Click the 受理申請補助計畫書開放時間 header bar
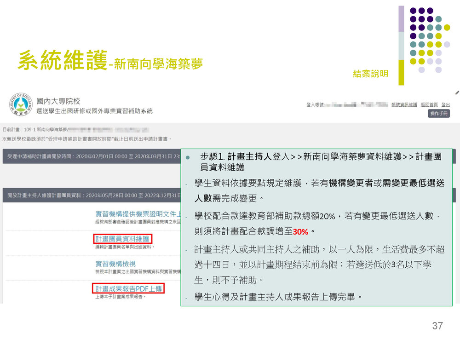 [92, 156]
